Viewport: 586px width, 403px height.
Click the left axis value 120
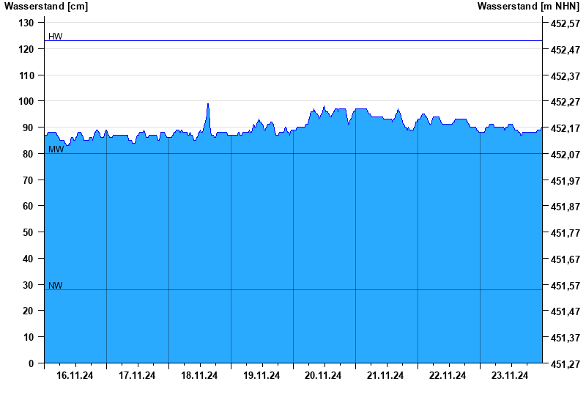pos(26,49)
